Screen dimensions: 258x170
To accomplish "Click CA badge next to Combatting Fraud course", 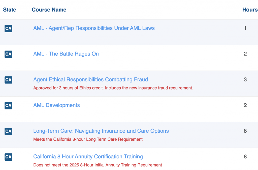I will point(8,80).
